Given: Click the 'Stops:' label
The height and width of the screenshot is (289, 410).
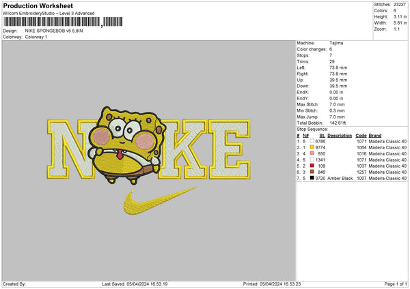Looking at the screenshot, I should coord(303,55).
